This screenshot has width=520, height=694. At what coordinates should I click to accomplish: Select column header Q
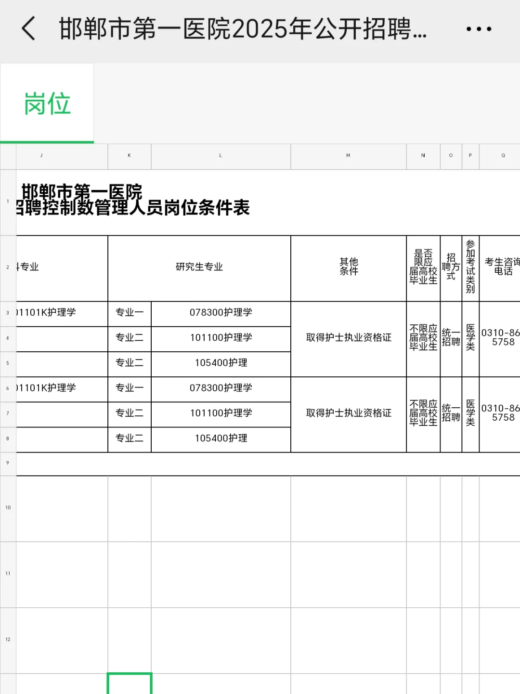tap(503, 156)
